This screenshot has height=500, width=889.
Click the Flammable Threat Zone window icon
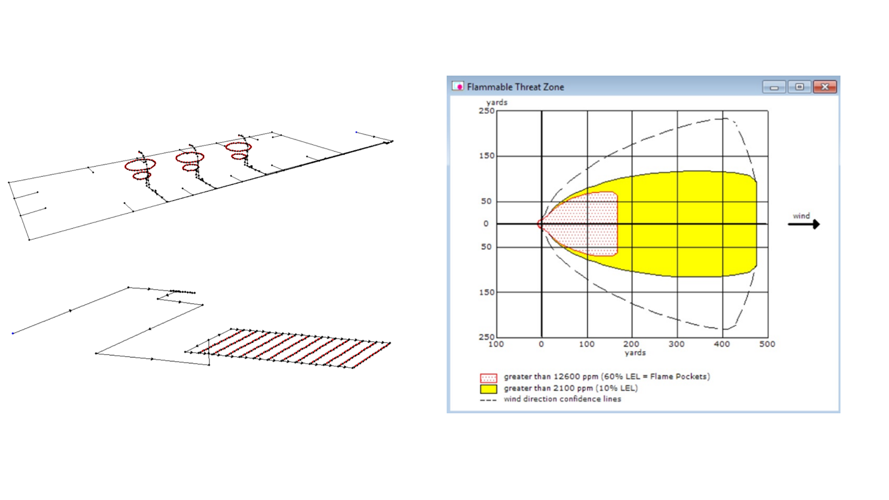point(457,87)
